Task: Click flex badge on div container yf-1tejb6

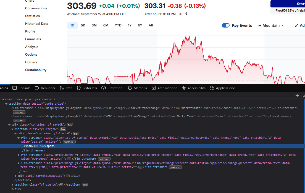Action: click(x=76, y=134)
